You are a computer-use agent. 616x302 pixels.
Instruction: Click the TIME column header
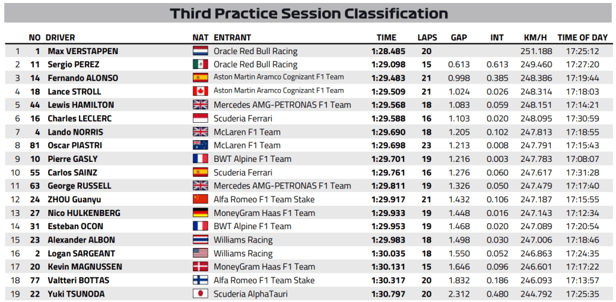(x=386, y=37)
